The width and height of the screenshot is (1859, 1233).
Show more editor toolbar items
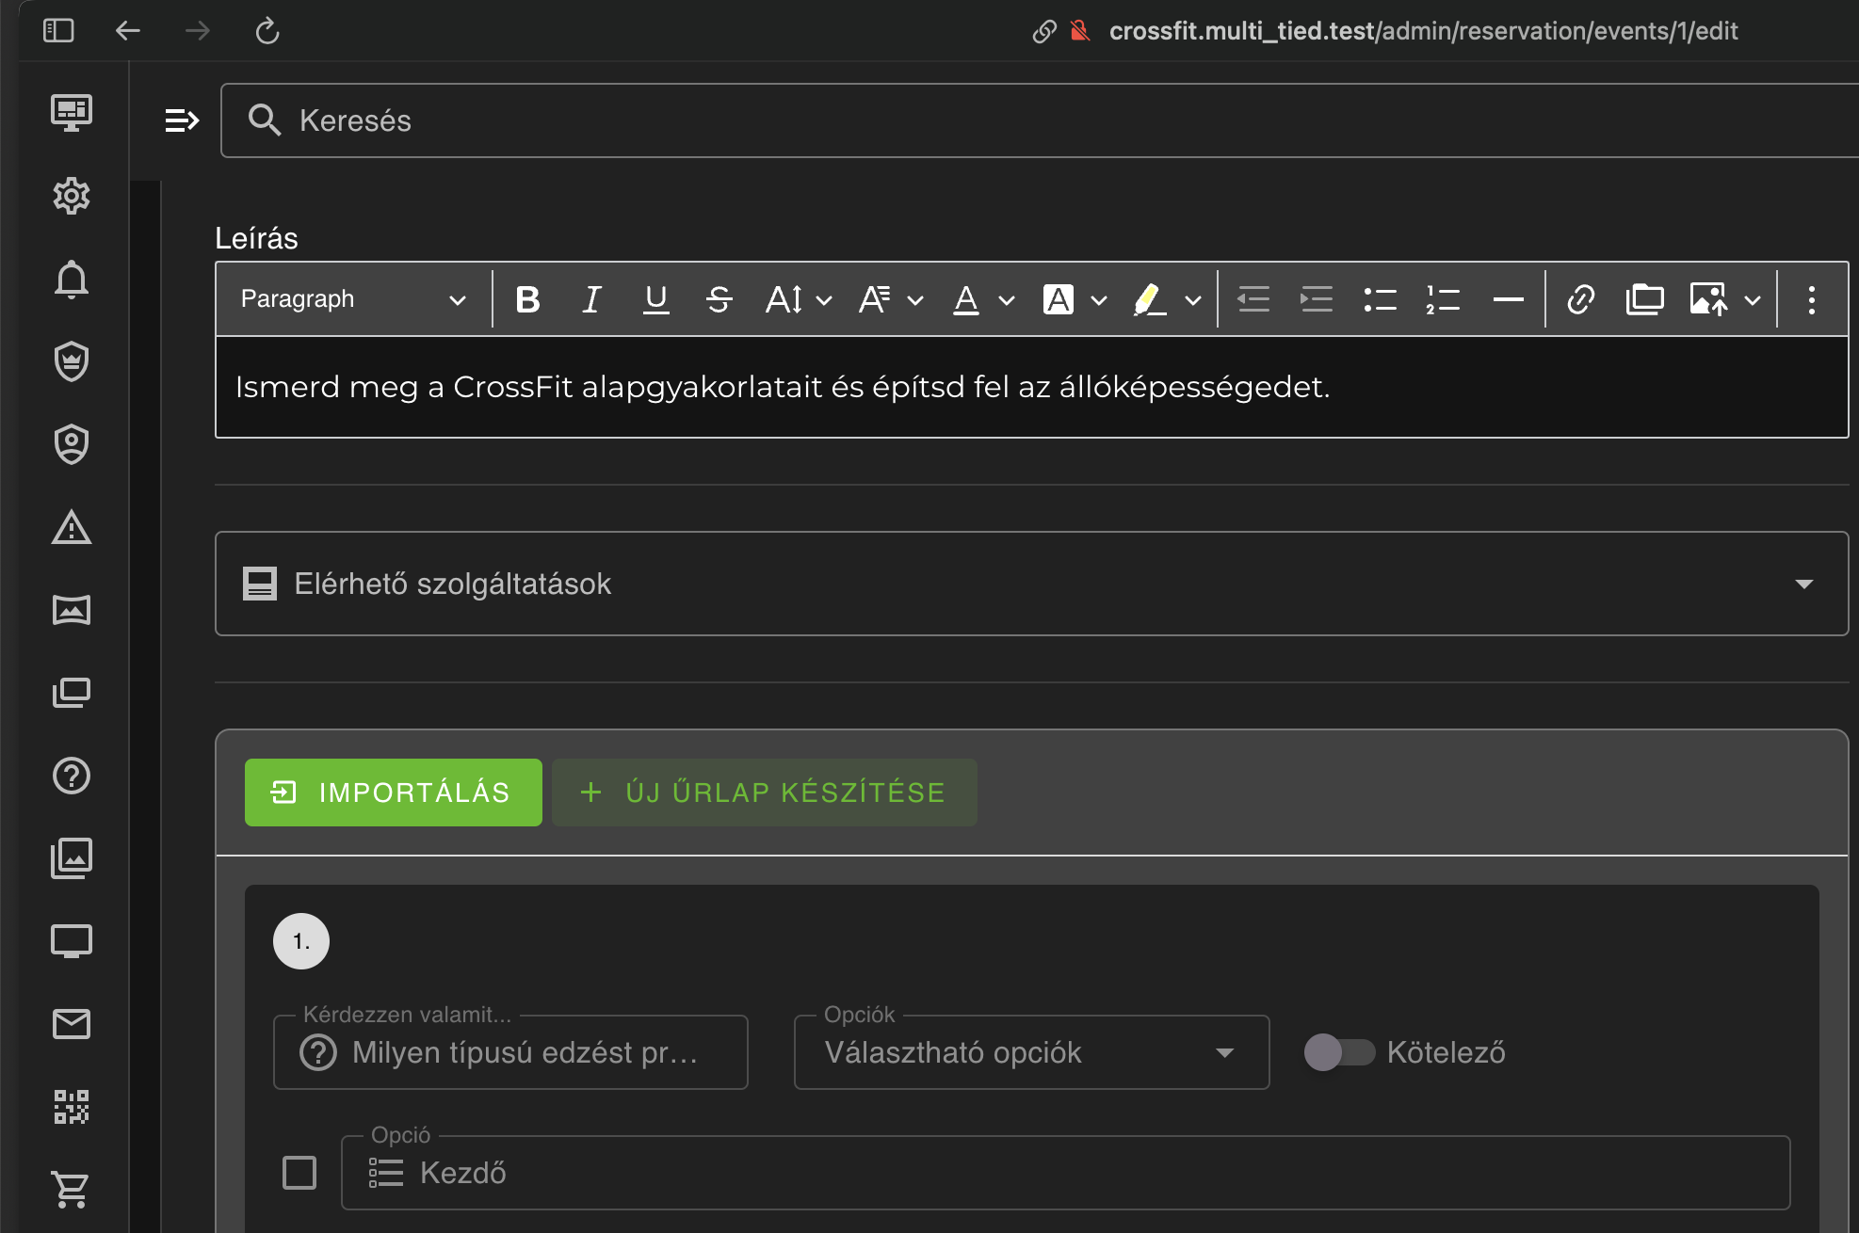point(1811,299)
